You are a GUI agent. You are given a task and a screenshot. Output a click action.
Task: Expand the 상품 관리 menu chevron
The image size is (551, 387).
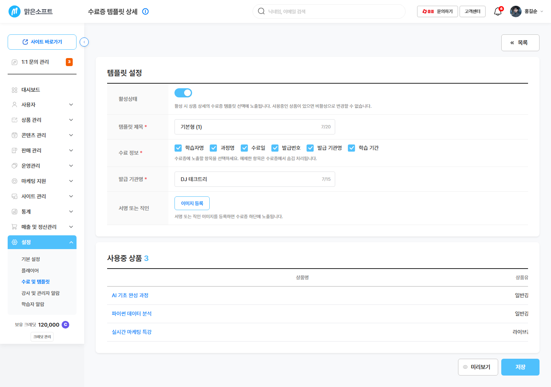click(x=71, y=120)
